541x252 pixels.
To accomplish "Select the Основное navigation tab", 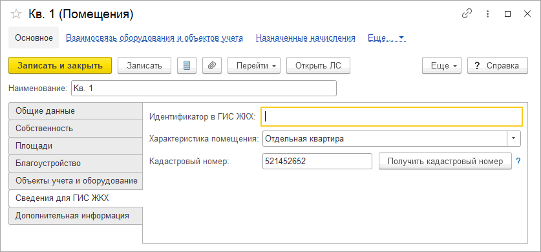I will click(x=34, y=37).
